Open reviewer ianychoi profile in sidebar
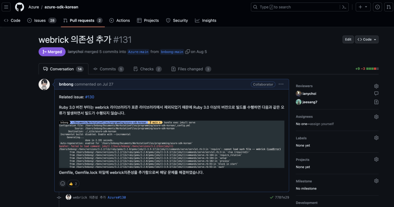The height and width of the screenshot is (207, 394). [309, 93]
